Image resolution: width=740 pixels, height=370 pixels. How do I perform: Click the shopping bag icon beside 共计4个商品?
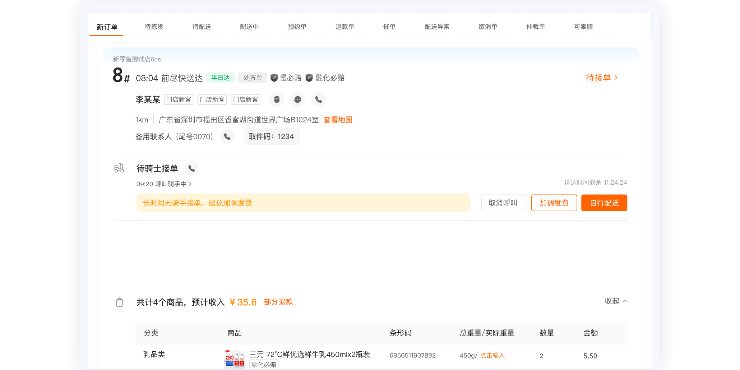pos(120,302)
